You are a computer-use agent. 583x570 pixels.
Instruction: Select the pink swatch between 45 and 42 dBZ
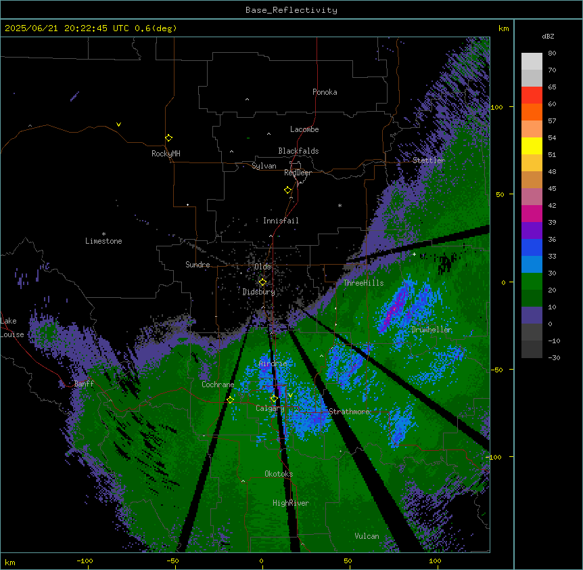[x=532, y=197]
